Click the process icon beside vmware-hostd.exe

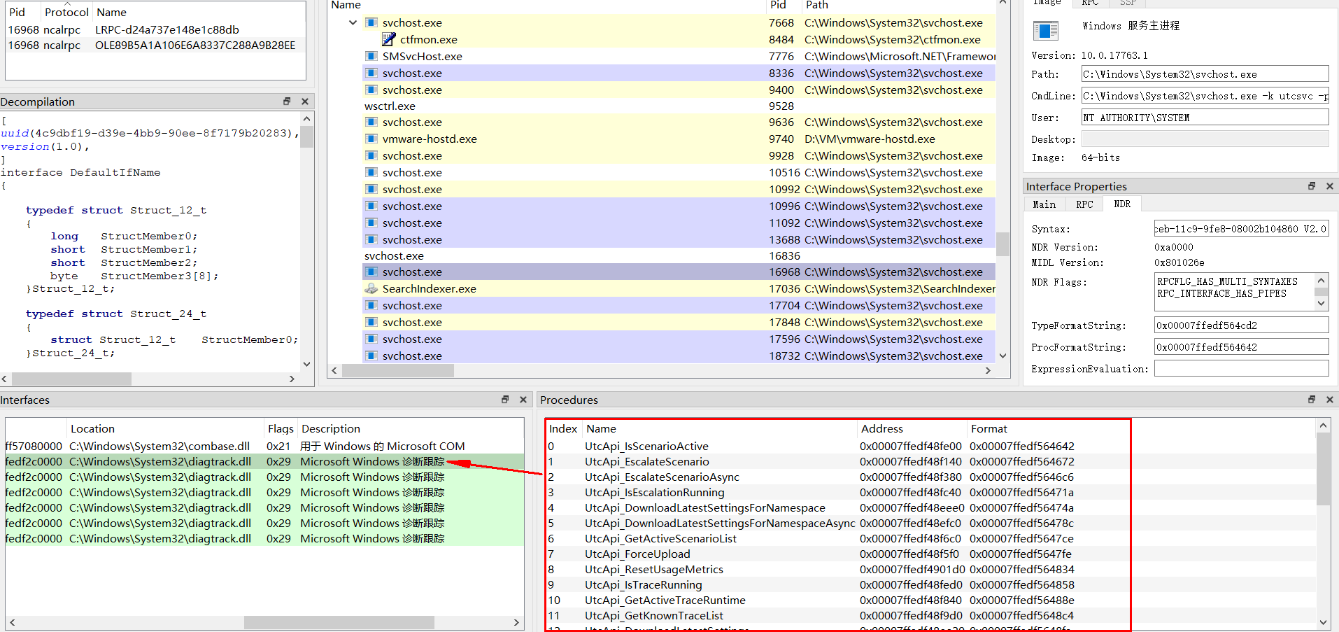point(370,139)
